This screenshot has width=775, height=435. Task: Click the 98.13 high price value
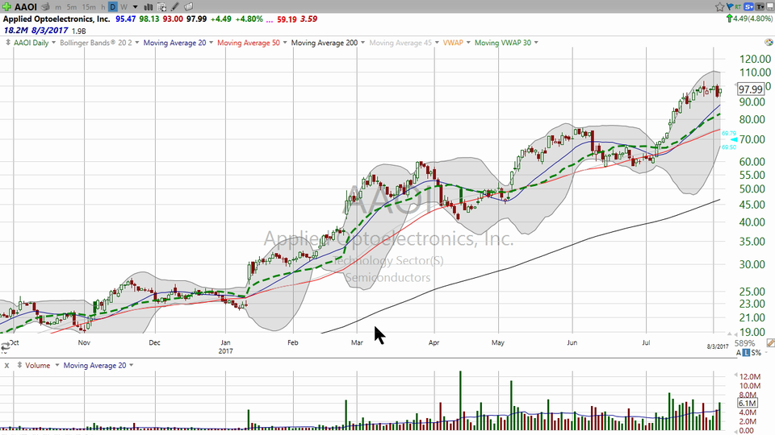pyautogui.click(x=149, y=19)
